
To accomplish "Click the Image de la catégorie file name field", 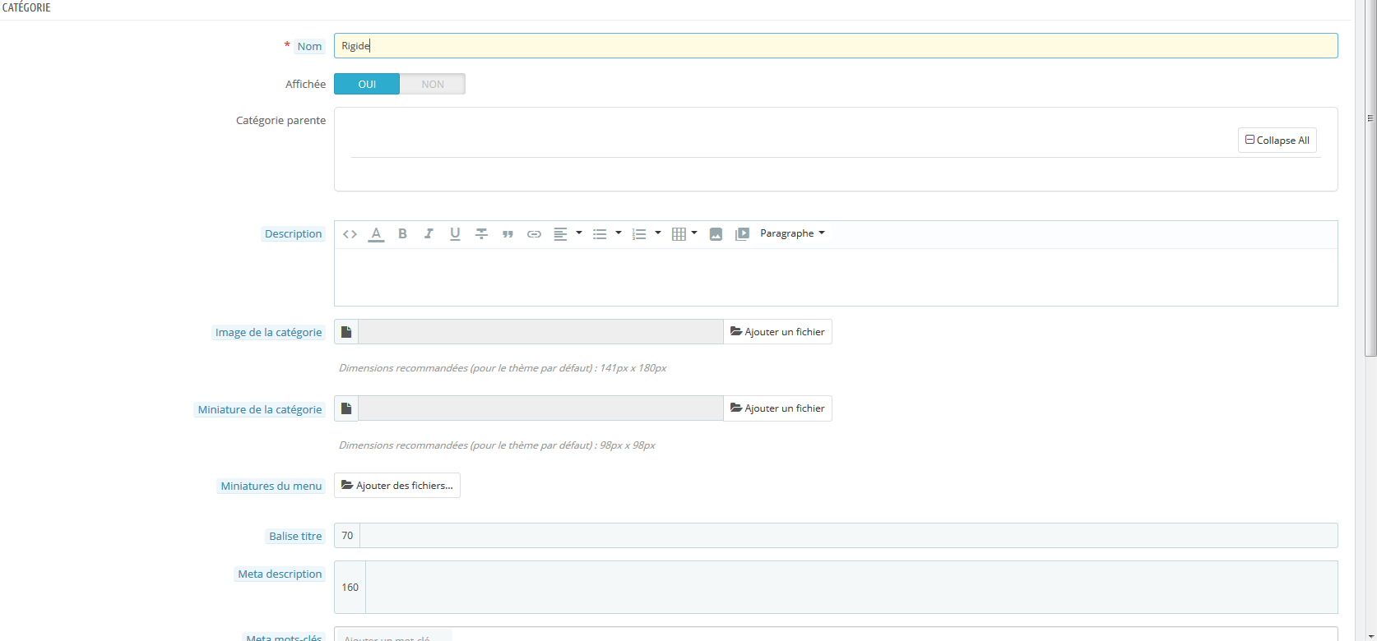I will click(x=540, y=332).
